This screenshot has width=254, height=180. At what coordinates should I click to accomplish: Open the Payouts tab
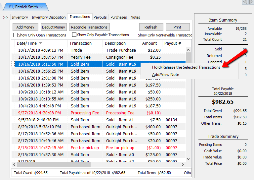100,17
